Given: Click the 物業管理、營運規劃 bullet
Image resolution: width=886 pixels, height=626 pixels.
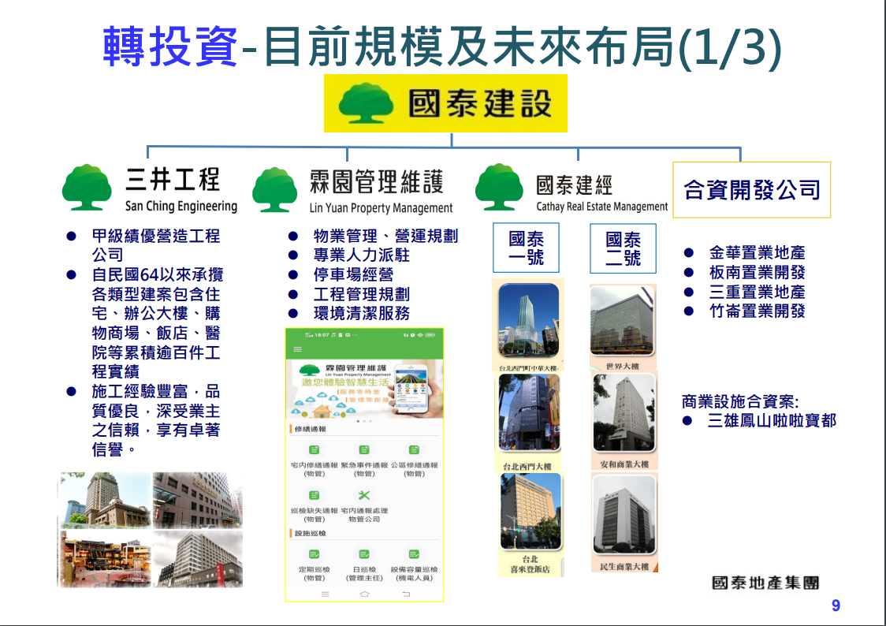Looking at the screenshot, I should coord(386,236).
